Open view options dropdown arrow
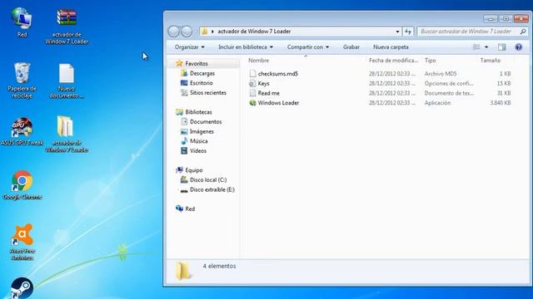Screen dimensions: 533x299 point(486,47)
